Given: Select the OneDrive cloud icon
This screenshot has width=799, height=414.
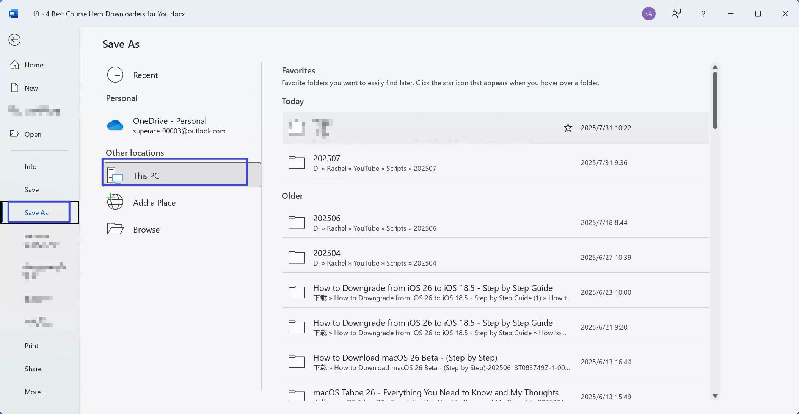Looking at the screenshot, I should coord(115,125).
